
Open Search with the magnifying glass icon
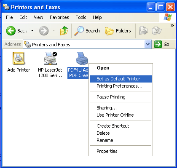pos(79,31)
